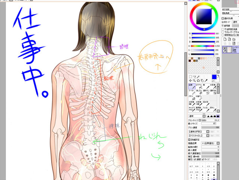The height and width of the screenshot is (180, 239).
Task: Select the マーカー marker tool
Action: click(x=192, y=92)
